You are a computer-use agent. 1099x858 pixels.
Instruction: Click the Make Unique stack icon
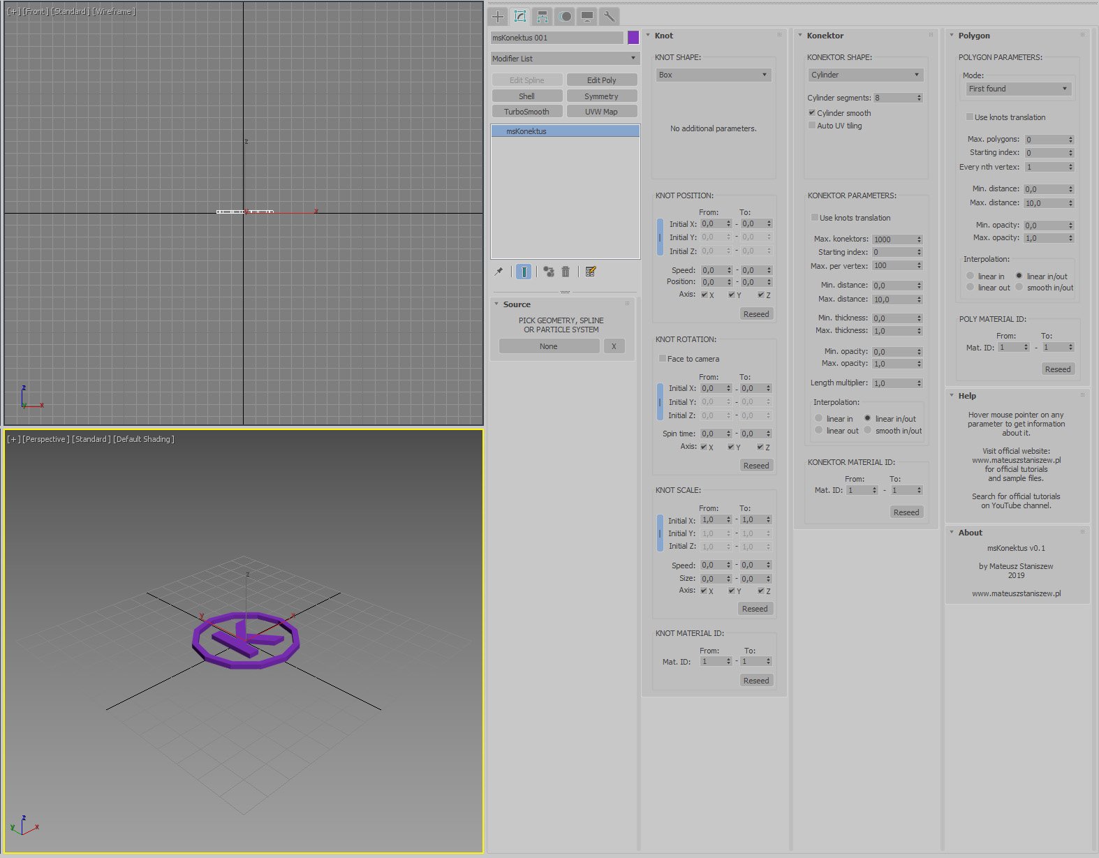point(549,272)
